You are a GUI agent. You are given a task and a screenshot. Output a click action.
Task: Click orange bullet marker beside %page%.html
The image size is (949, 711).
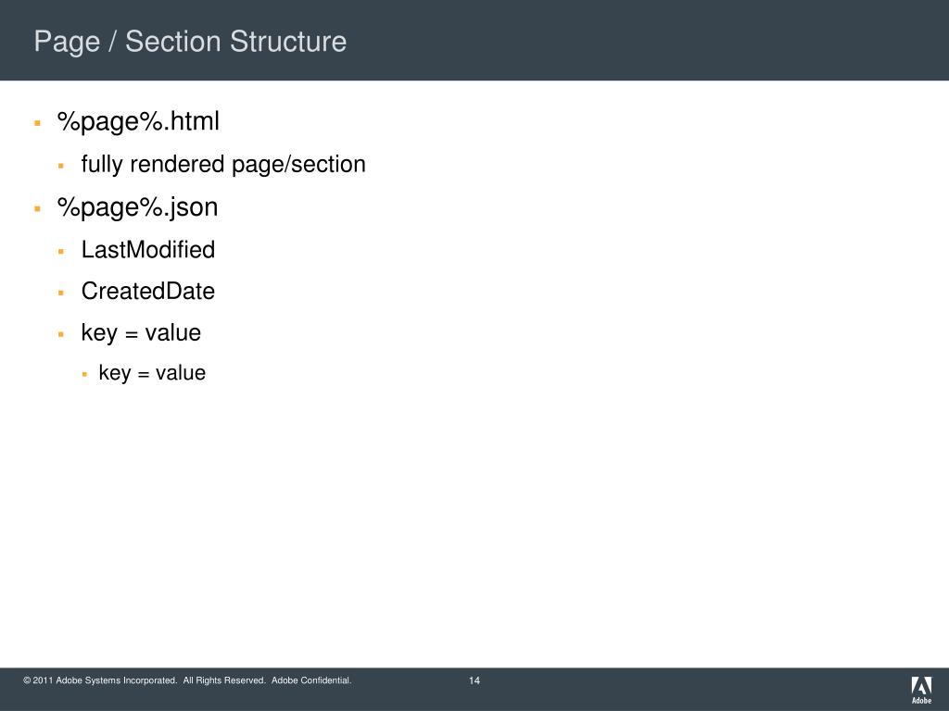point(37,123)
